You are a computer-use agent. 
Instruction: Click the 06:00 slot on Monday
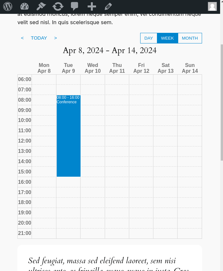44,79
